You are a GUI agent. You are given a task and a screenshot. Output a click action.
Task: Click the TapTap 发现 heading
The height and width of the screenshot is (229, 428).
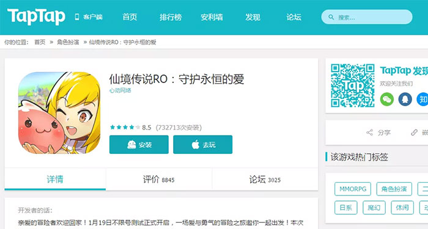pyautogui.click(x=404, y=71)
